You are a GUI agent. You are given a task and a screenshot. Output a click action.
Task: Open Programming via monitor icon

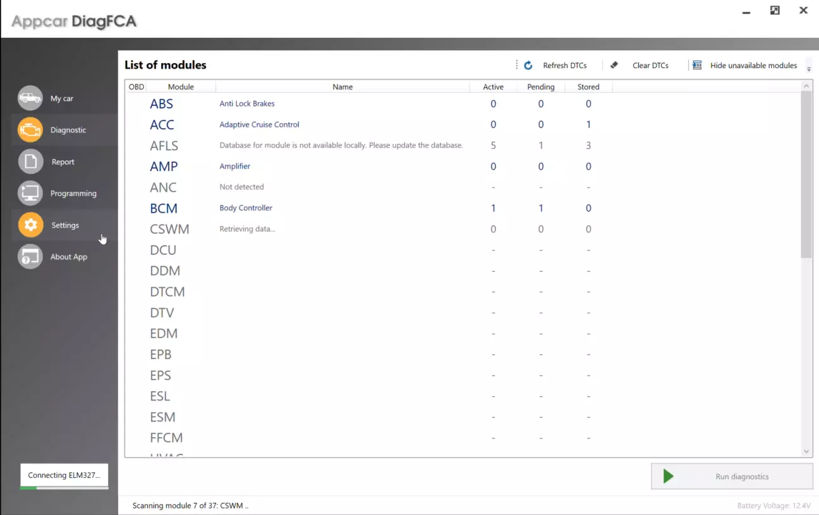(30, 193)
